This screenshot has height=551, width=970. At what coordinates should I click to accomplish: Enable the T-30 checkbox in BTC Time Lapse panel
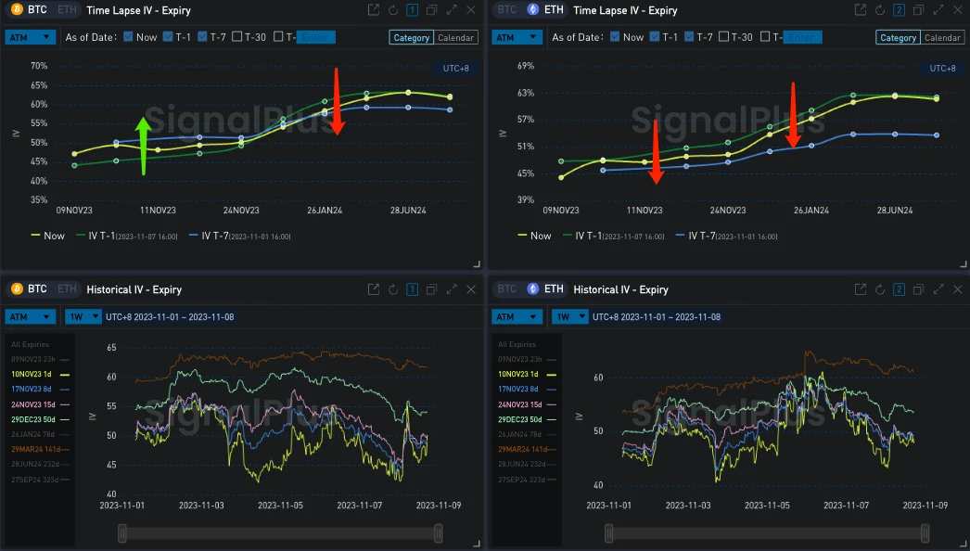click(x=237, y=37)
